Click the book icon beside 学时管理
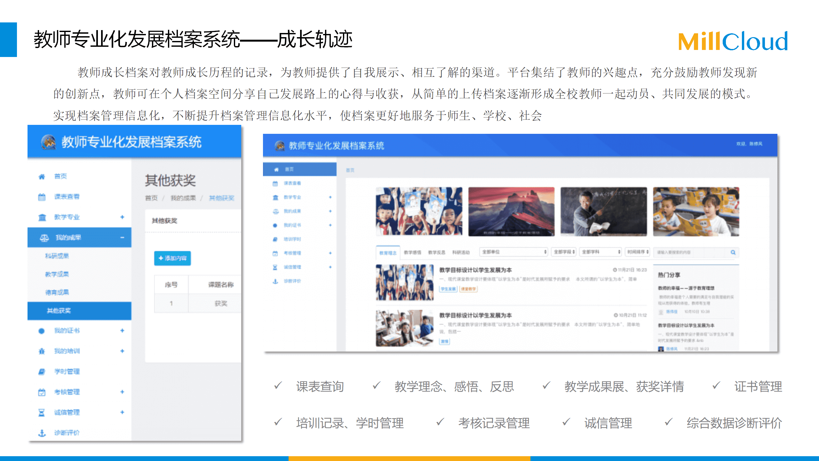819x461 pixels. (x=42, y=371)
